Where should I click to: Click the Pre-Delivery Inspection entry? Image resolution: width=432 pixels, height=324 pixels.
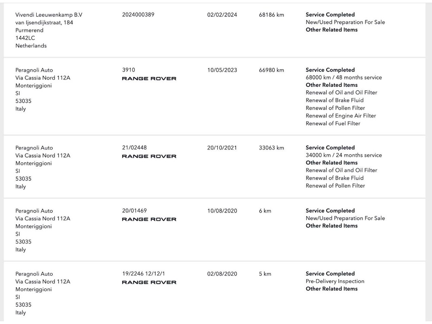pyautogui.click(x=335, y=282)
